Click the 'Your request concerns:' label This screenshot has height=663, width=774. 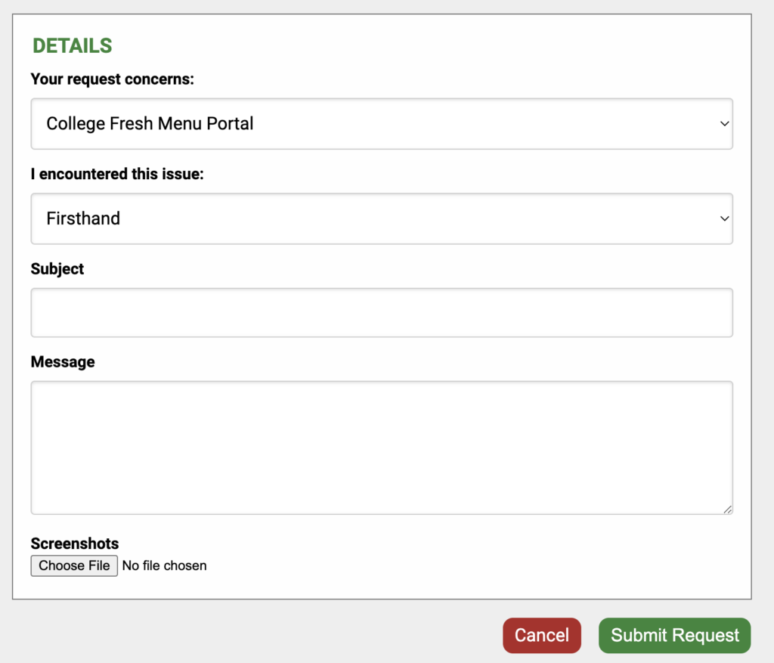coord(113,79)
